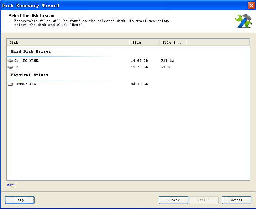Open the Menu link
256x209 pixels.
pyautogui.click(x=11, y=185)
